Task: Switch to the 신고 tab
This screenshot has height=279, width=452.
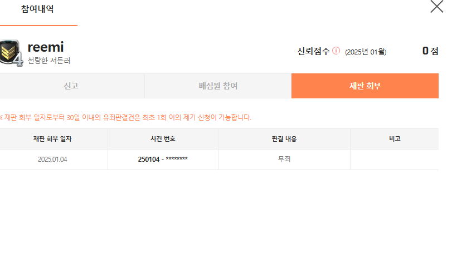Action: 71,86
